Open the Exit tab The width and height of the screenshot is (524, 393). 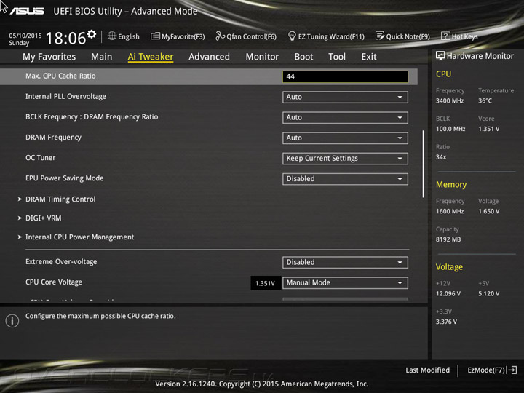(369, 57)
